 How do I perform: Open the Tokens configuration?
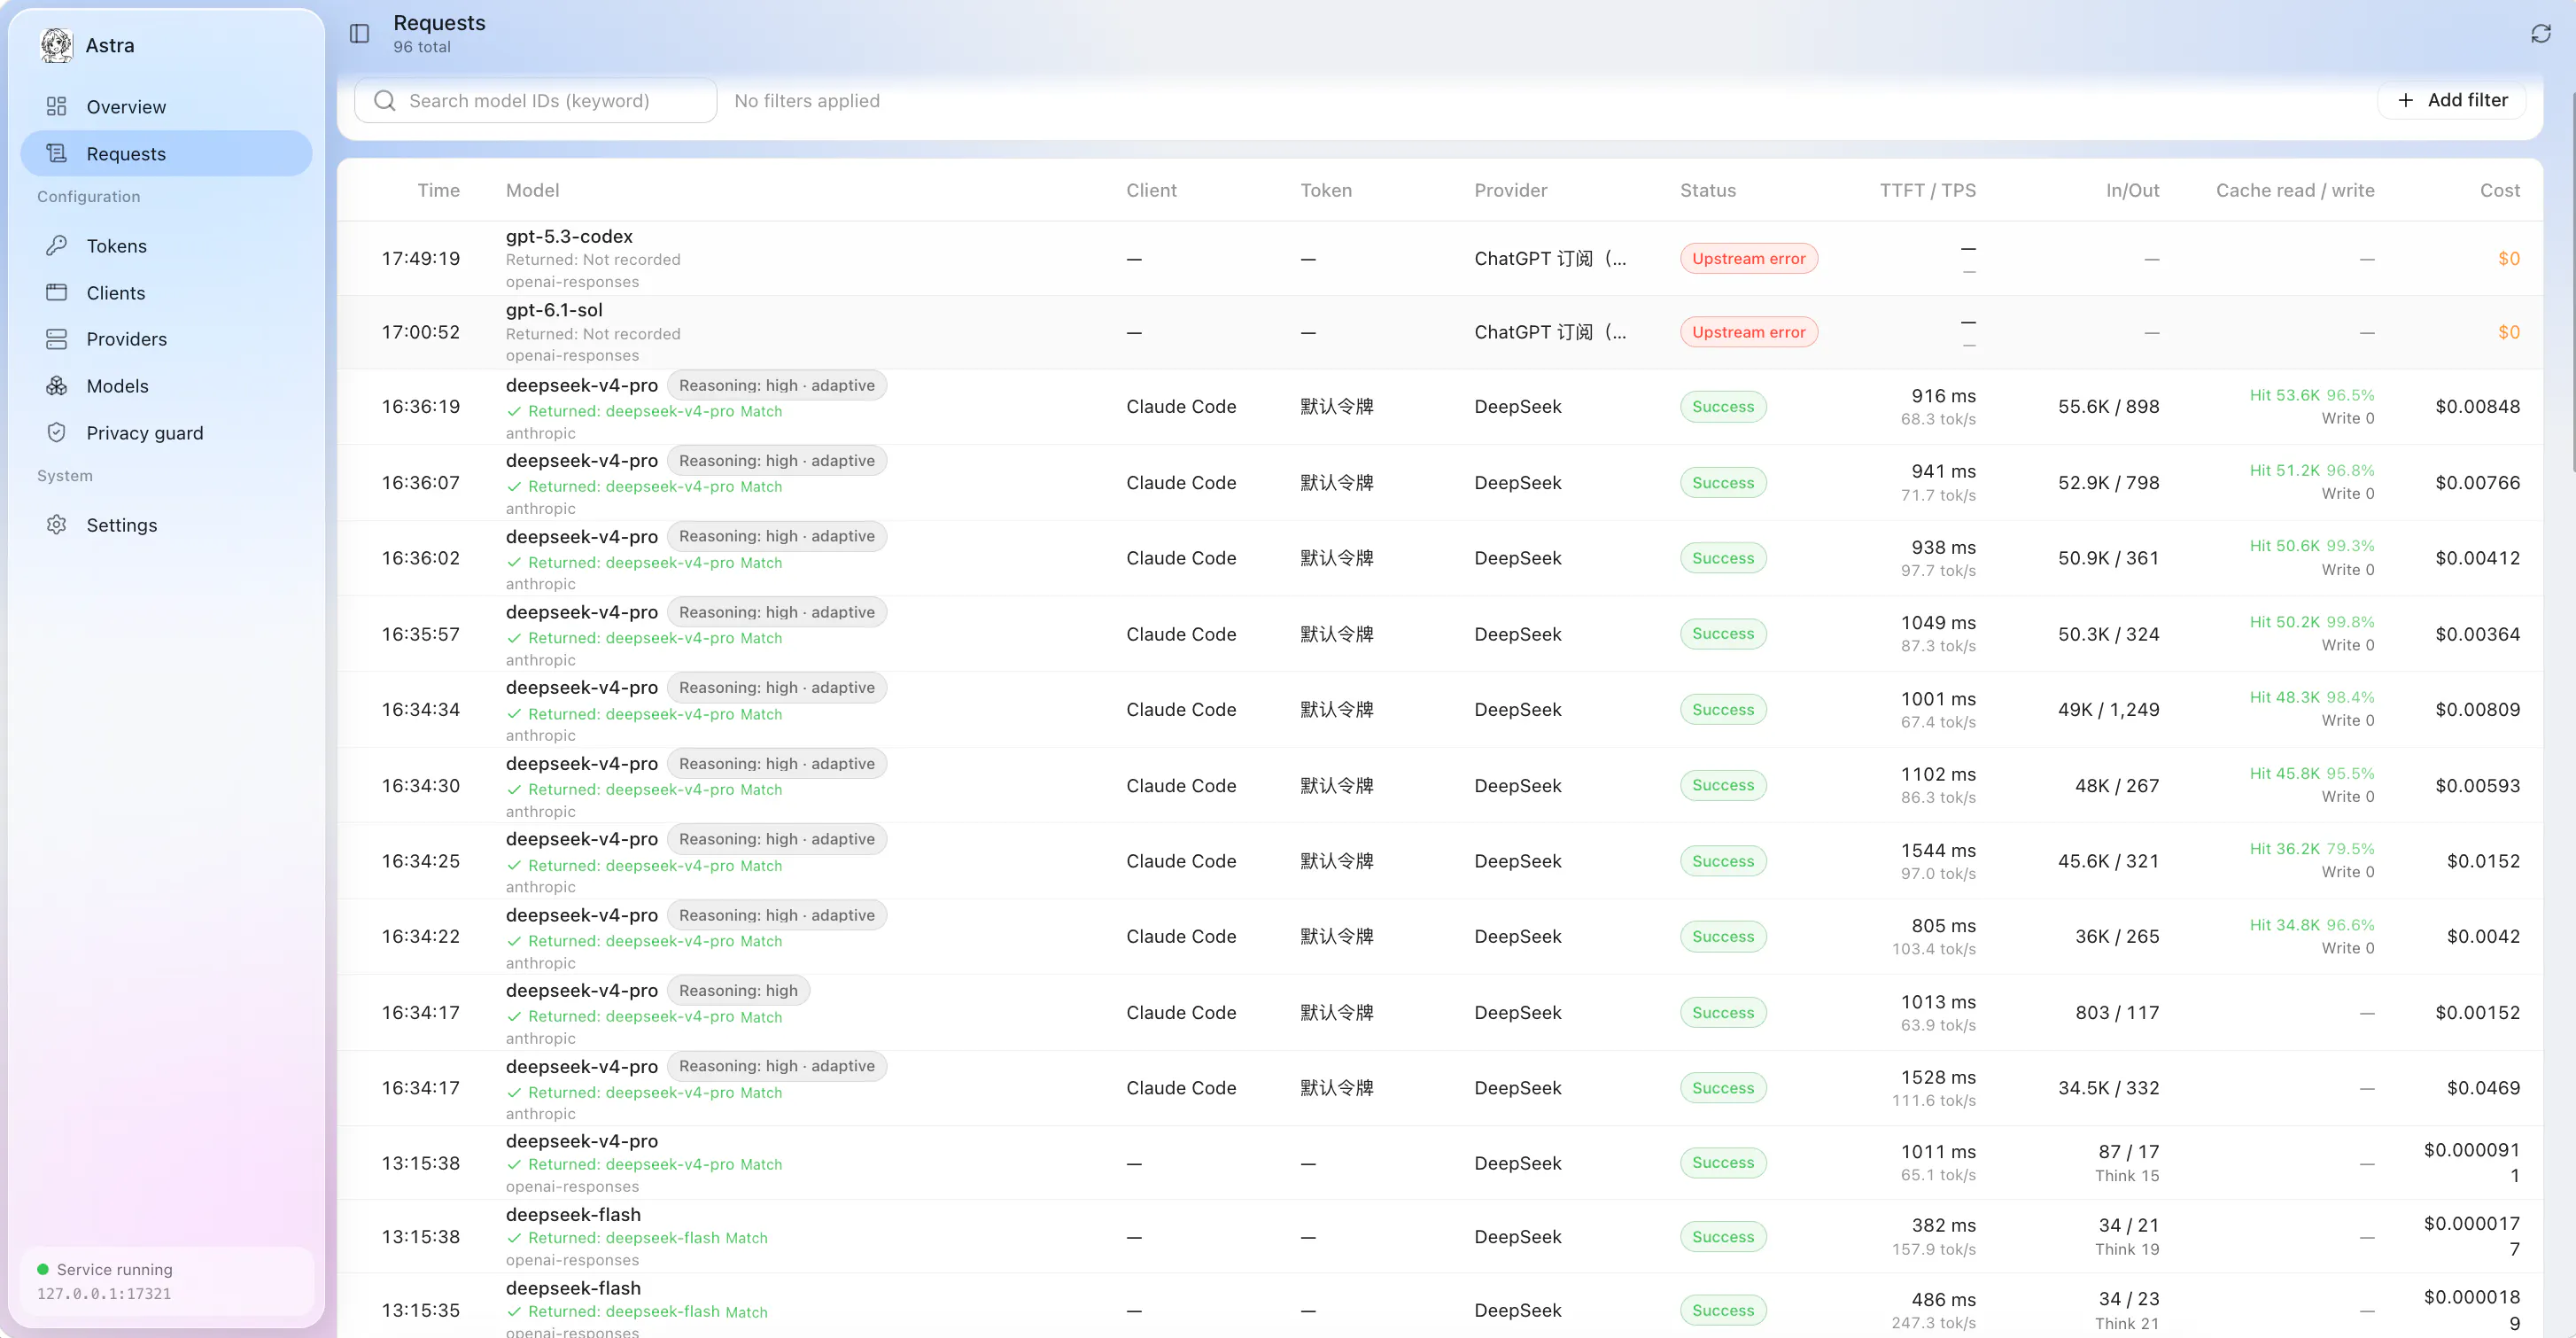pyautogui.click(x=166, y=246)
